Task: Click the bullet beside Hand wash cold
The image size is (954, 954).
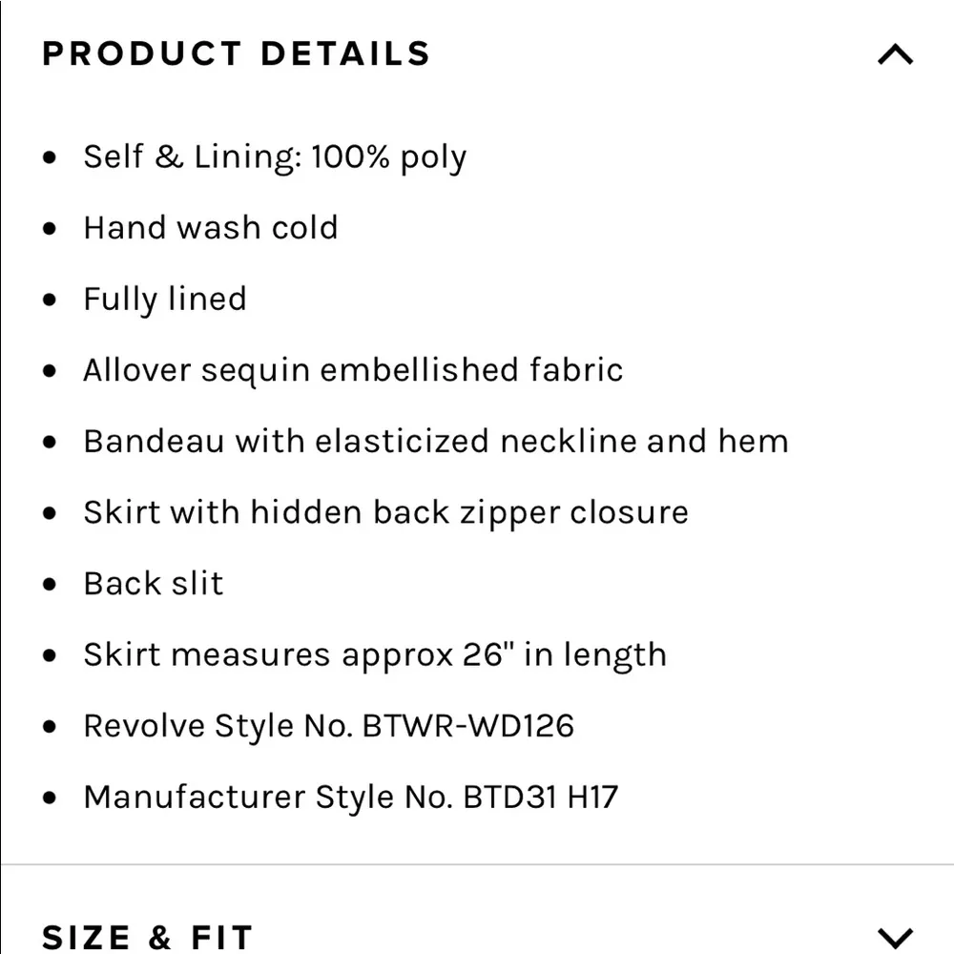Action: pos(51,229)
